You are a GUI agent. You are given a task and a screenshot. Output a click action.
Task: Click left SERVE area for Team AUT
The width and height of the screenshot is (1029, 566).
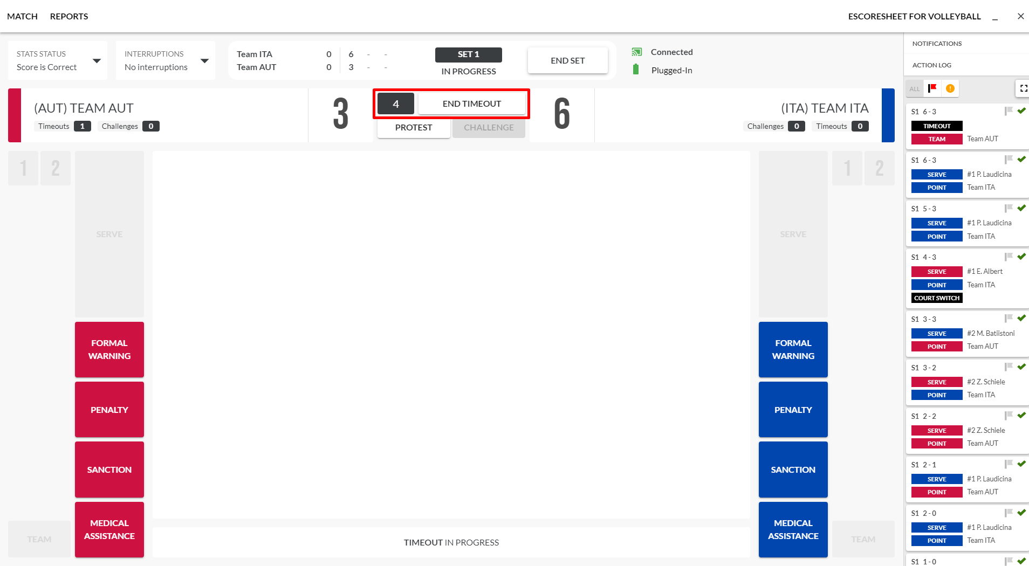109,234
